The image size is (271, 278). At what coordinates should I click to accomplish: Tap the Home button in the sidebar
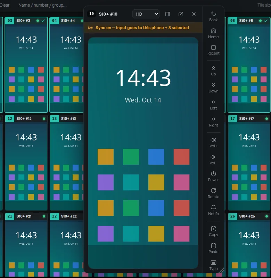coord(213,33)
